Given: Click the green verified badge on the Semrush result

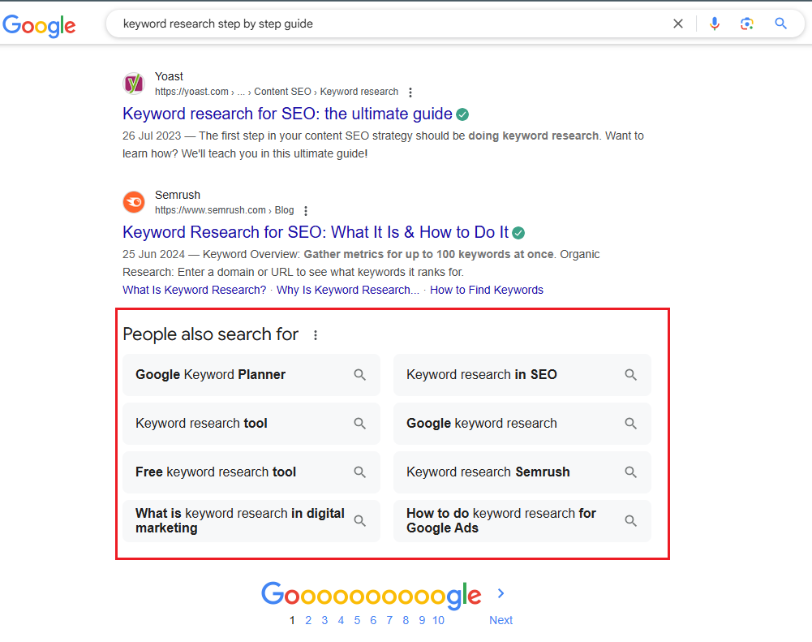Looking at the screenshot, I should [518, 233].
